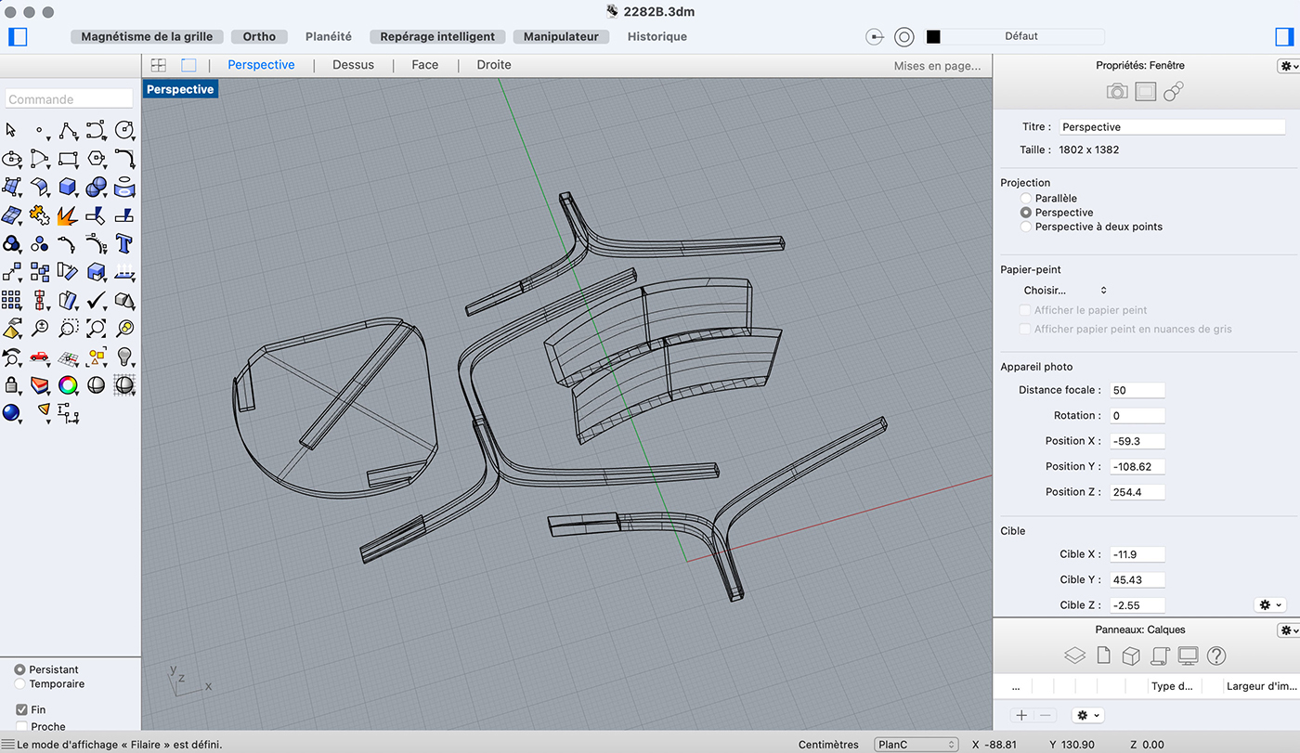
Task: Click the color wheel icon
Action: pyautogui.click(x=68, y=384)
